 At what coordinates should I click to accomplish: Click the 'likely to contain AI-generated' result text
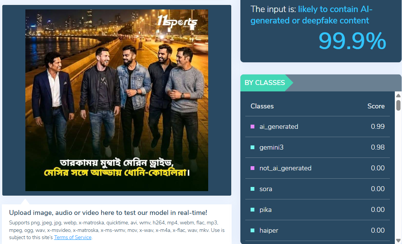(x=311, y=15)
